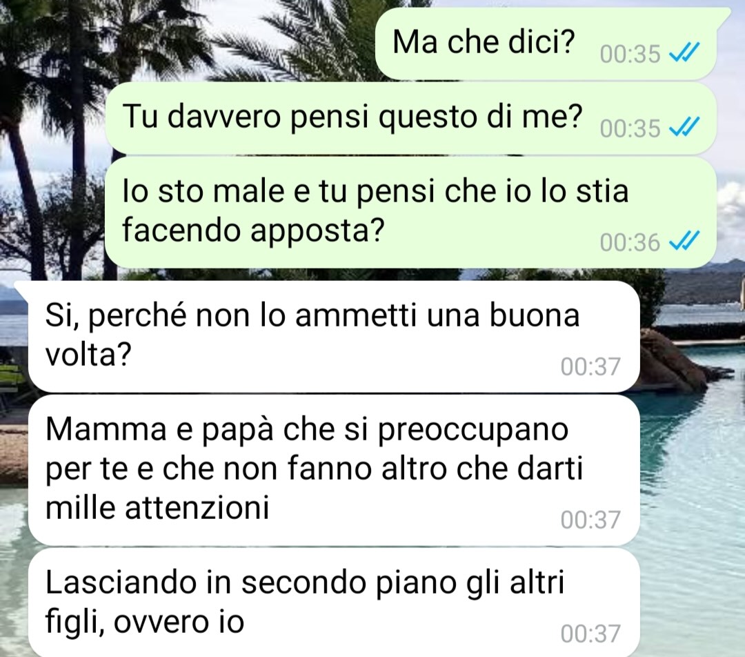Click the words 'mille attenzioni' in the white bubble
This screenshot has height=657, width=745.
point(157,507)
